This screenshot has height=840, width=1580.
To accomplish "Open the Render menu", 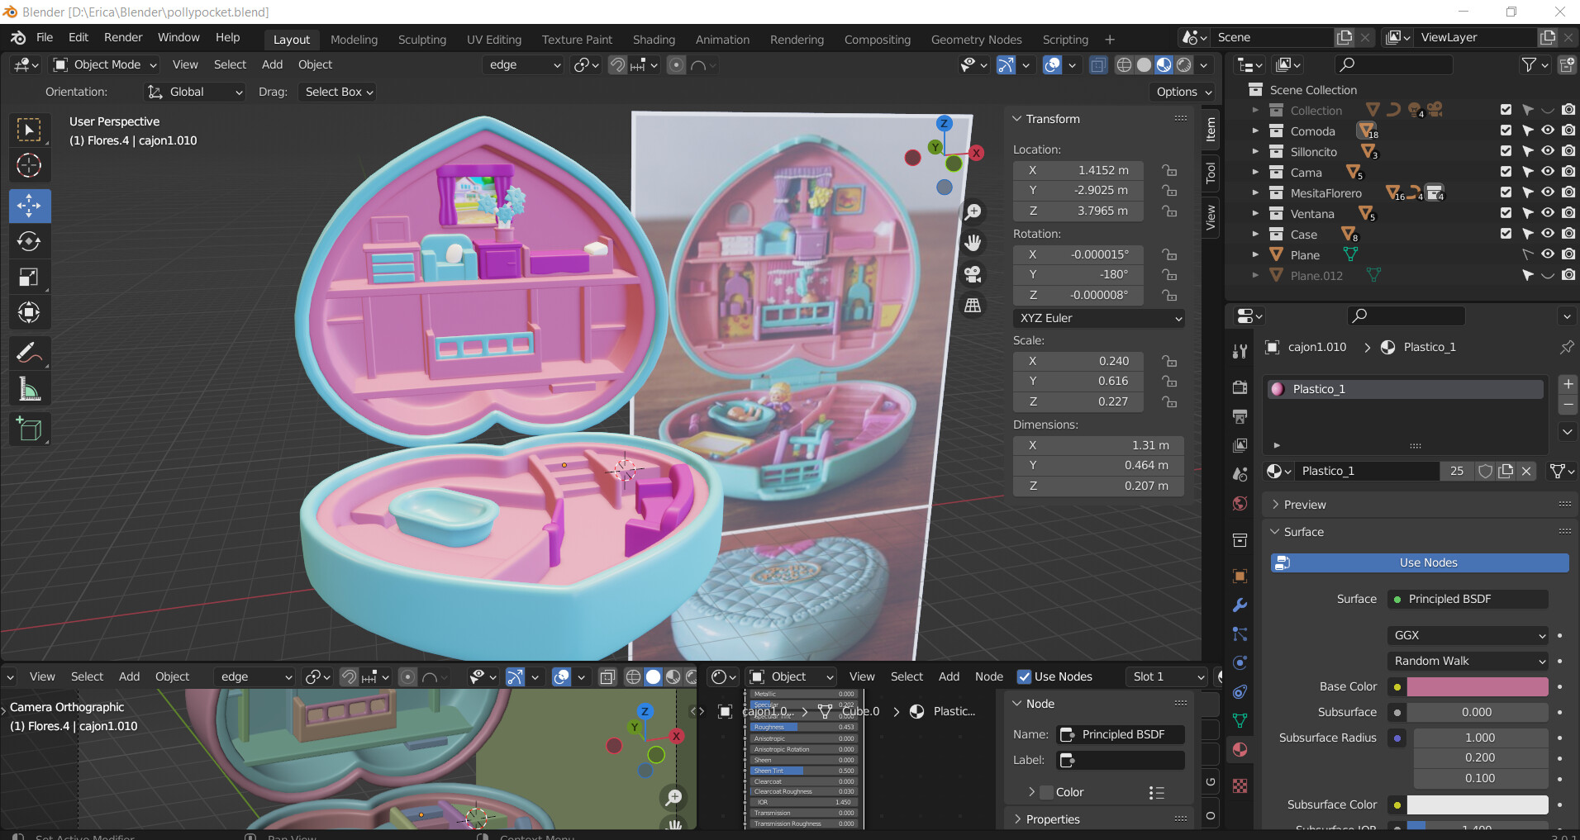I will (x=123, y=37).
